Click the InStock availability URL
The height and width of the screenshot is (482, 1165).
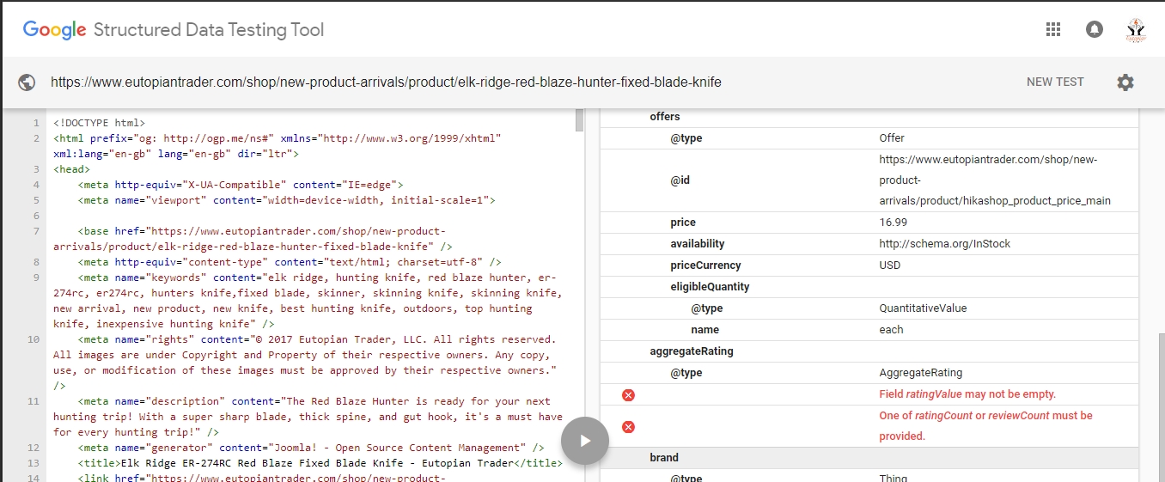pos(944,244)
